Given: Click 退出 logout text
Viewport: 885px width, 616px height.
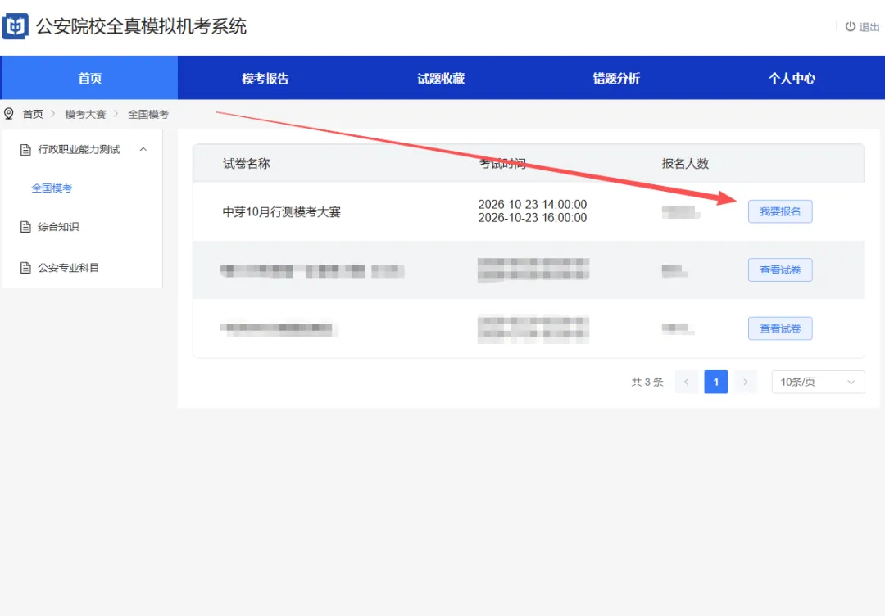Looking at the screenshot, I should point(869,27).
